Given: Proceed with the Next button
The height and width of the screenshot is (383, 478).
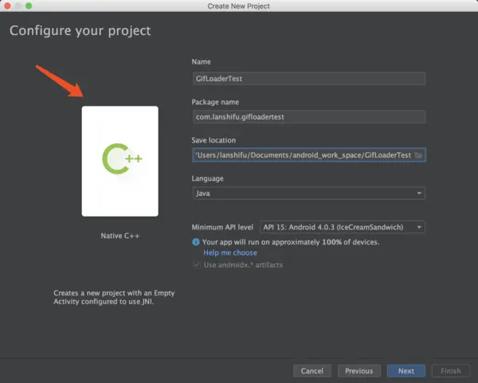Looking at the screenshot, I should 406,371.
